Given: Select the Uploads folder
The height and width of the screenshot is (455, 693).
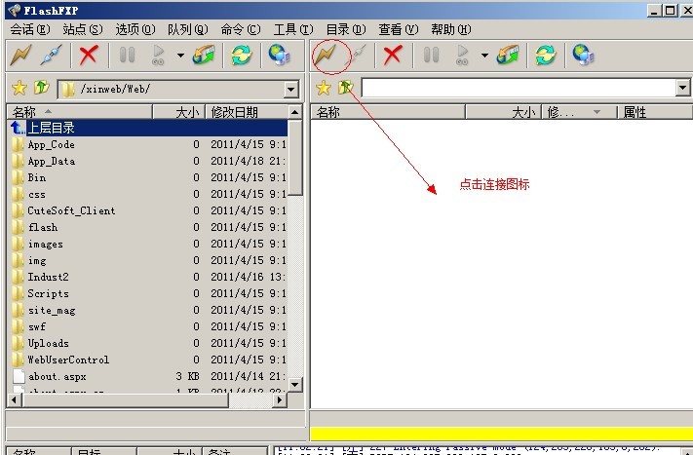Looking at the screenshot, I should pos(148,343).
